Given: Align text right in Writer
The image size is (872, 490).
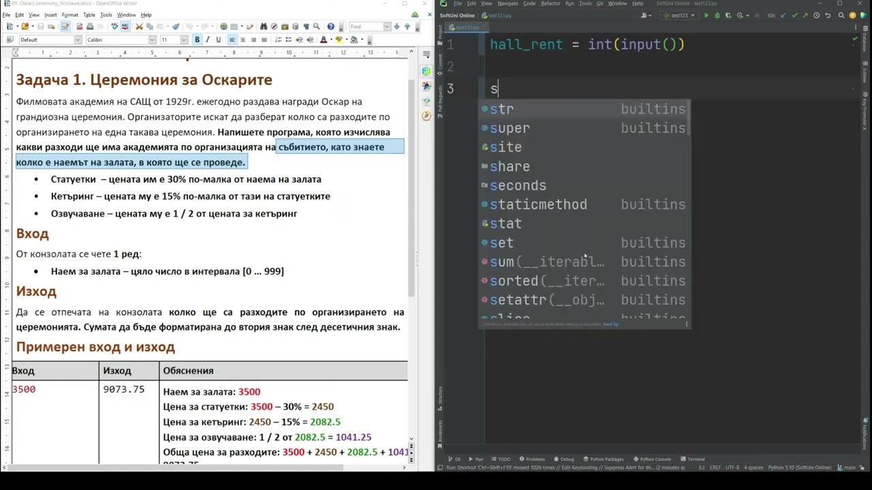Looking at the screenshot, I should (x=253, y=39).
